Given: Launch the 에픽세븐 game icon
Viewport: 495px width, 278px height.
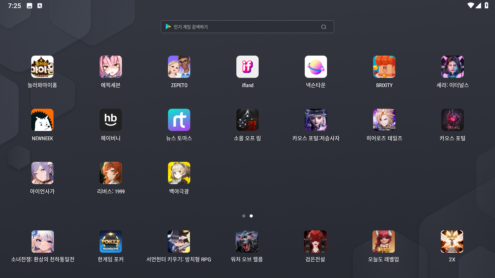Looking at the screenshot, I should point(111,67).
